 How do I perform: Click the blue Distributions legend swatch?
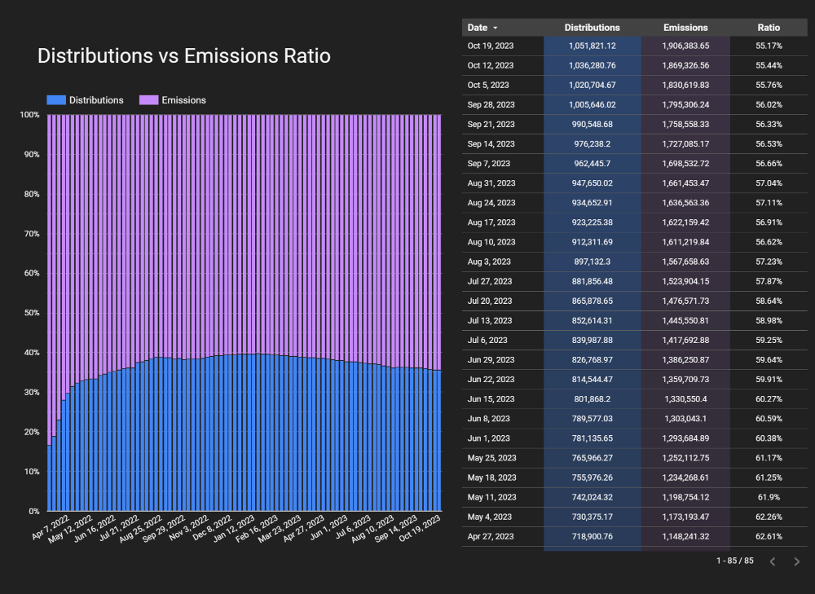point(55,100)
